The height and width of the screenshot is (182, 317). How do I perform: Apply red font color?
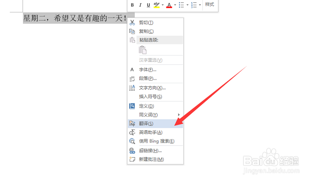pyautogui.click(x=169, y=5)
